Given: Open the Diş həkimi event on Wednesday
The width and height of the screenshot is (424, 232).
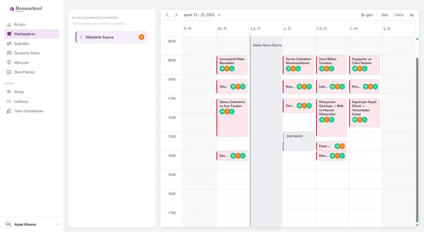Looking at the screenshot, I should pos(299,141).
